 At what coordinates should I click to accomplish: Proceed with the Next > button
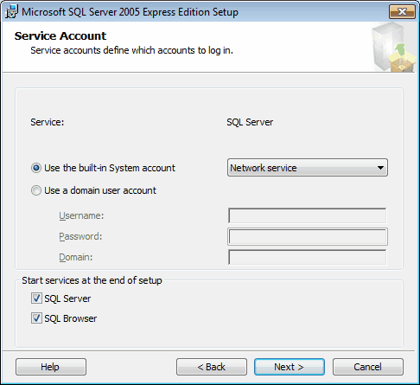tap(290, 367)
